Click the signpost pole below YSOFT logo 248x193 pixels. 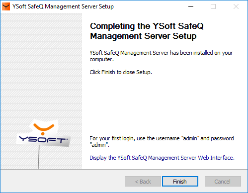click(x=39, y=158)
